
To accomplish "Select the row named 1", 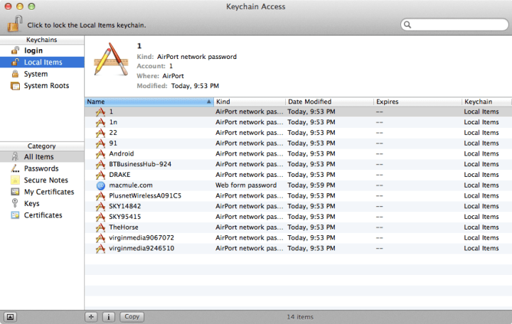I will 298,112.
